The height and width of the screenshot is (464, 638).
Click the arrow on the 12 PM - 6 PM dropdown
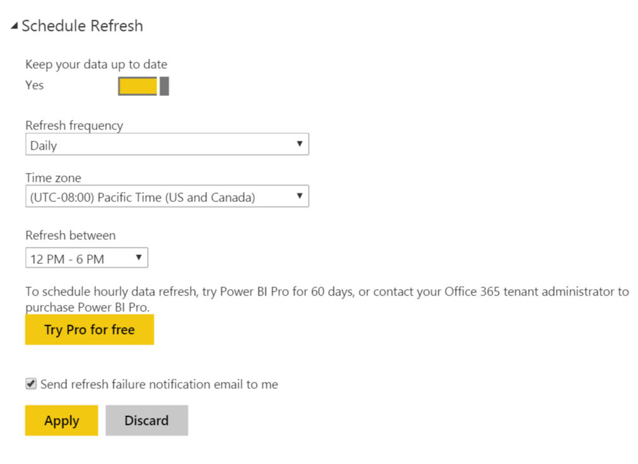[x=139, y=258]
